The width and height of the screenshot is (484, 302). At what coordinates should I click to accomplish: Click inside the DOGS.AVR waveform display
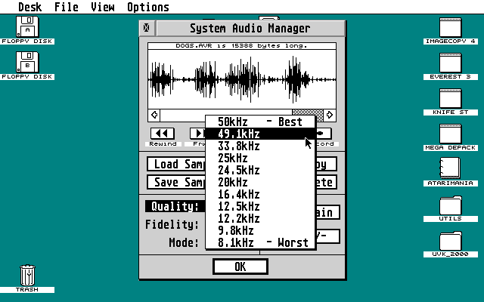[242, 79]
